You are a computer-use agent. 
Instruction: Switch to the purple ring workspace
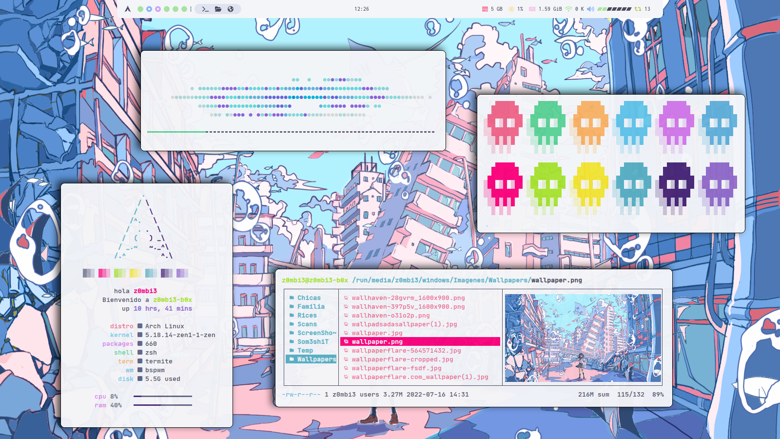pyautogui.click(x=158, y=9)
